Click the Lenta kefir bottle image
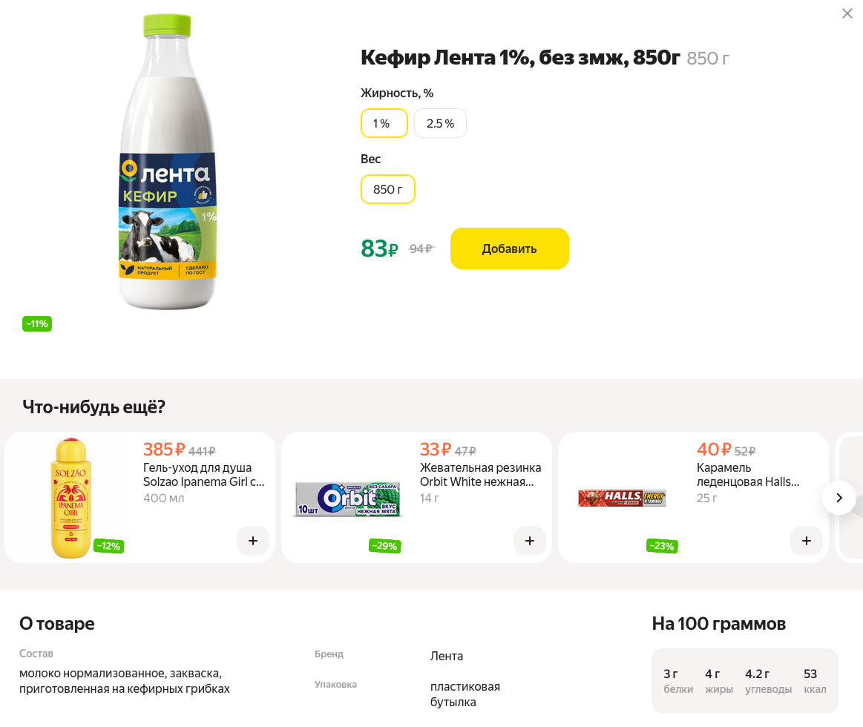The width and height of the screenshot is (863, 727). (168, 163)
